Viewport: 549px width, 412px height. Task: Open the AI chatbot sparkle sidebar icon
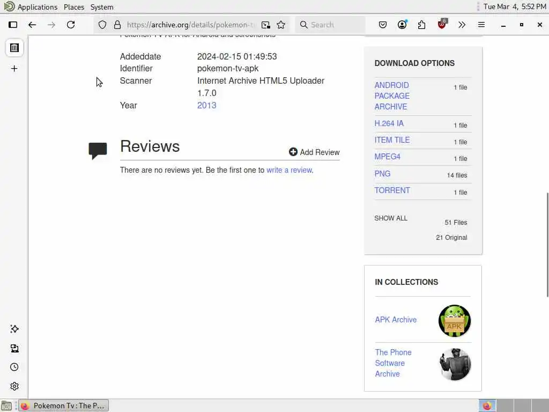pos(14,329)
